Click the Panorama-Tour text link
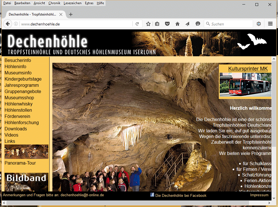278x207 pixels. pyautogui.click(x=20, y=163)
